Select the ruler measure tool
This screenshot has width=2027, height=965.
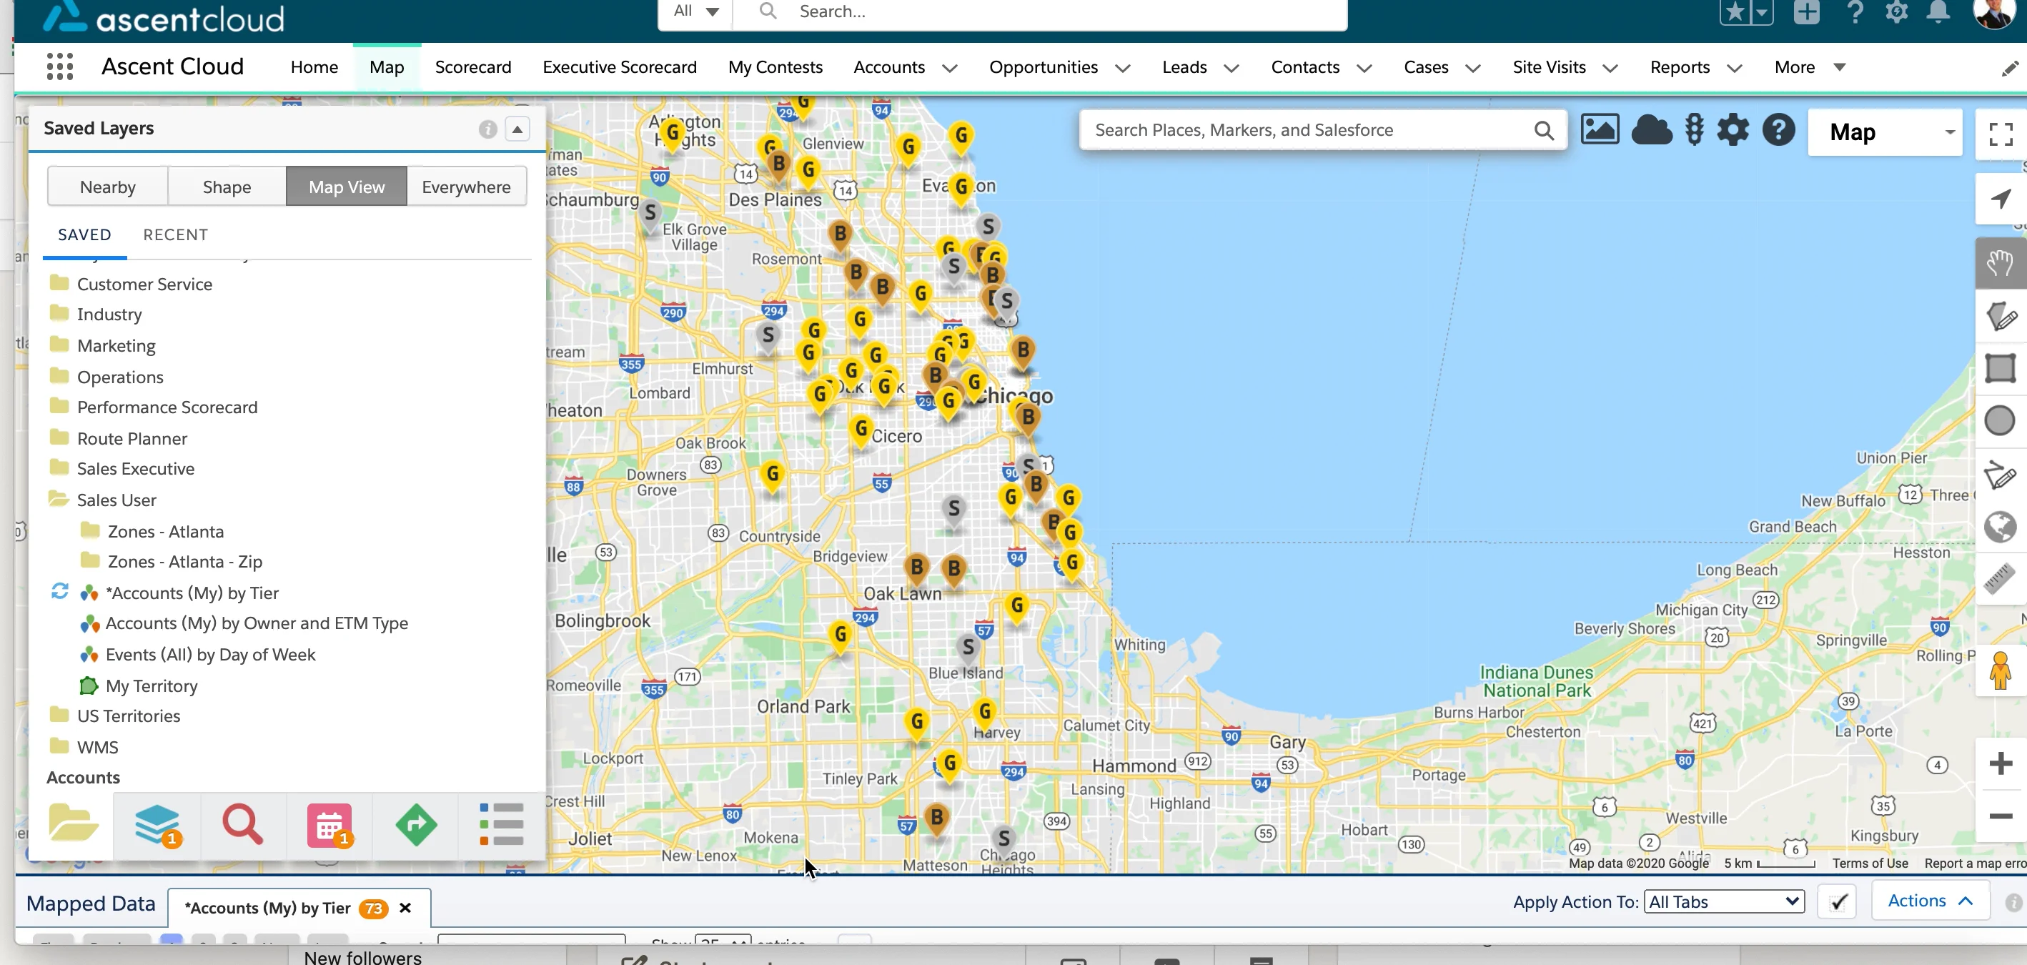click(x=2001, y=578)
